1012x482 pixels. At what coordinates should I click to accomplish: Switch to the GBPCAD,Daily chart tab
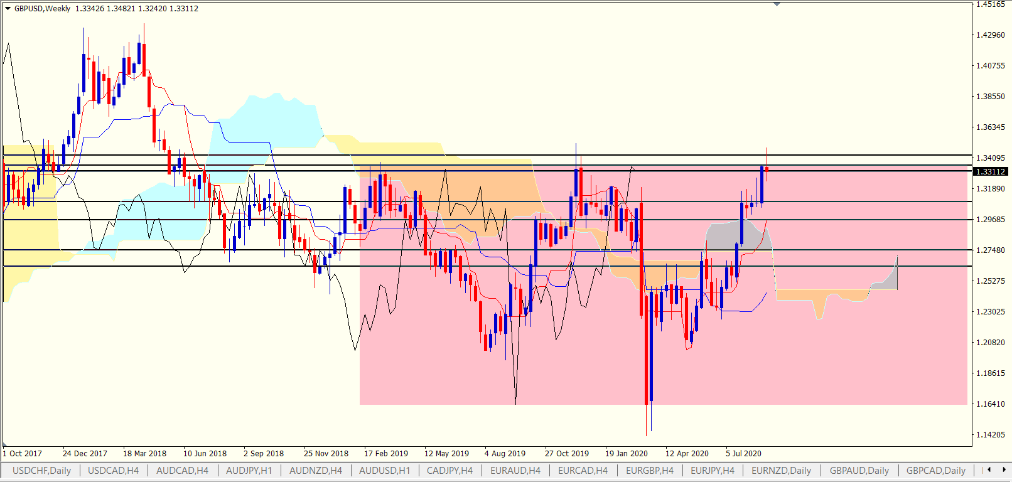pos(936,471)
